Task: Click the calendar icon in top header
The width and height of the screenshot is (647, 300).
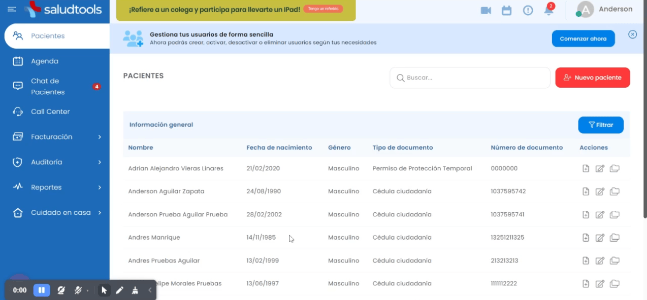Action: point(506,10)
